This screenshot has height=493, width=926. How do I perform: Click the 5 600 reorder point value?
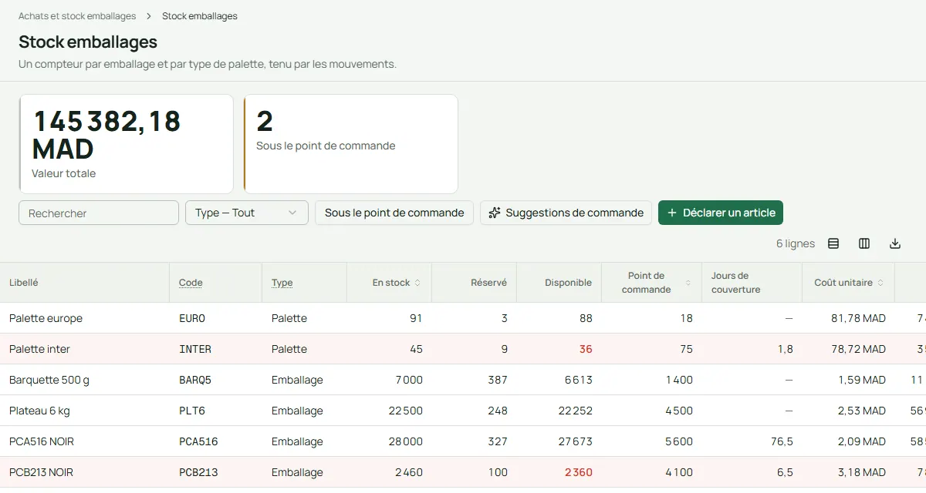[x=679, y=441]
